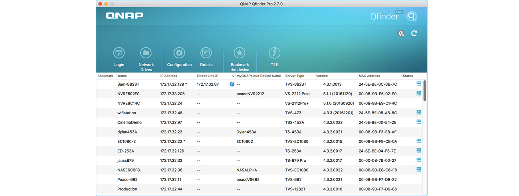Viewport: 519px width, 196px height.
Task: Select device Sam-882ST
Action: pos(259,84)
